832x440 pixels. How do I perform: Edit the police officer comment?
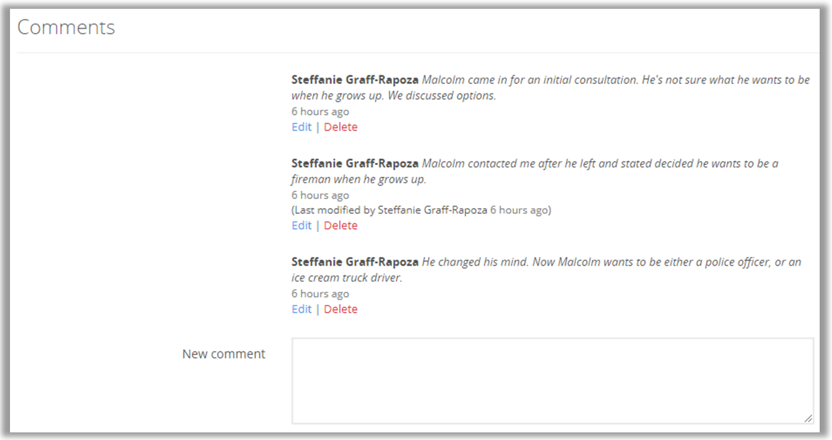[x=301, y=309]
